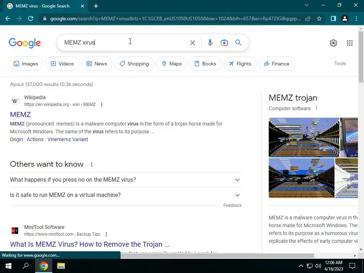The height and width of the screenshot is (273, 364).
Task: Go back using the browser back arrow
Action: point(8,18)
